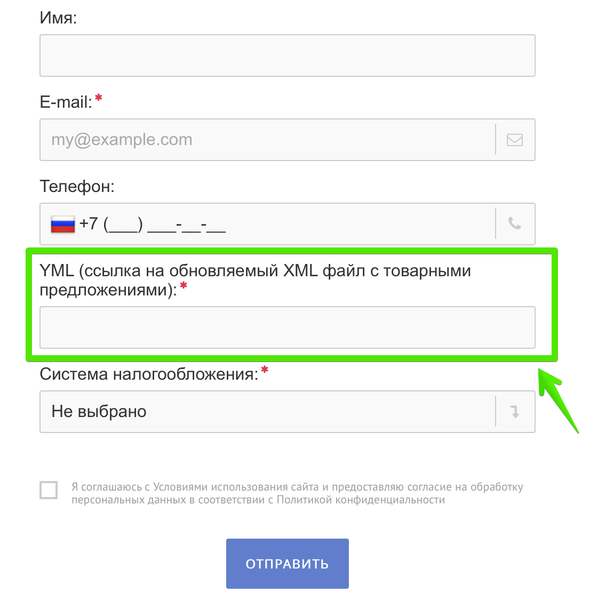Check the consent agreement checkbox
The width and height of the screenshot is (590, 609).
(x=49, y=490)
